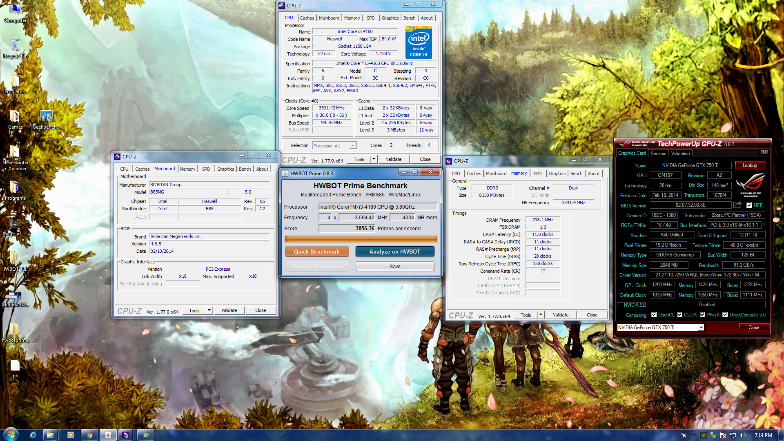Toggle the OpenCL checkbox

click(x=654, y=315)
